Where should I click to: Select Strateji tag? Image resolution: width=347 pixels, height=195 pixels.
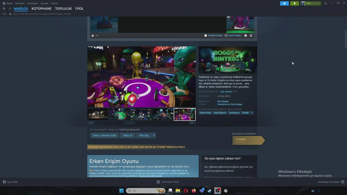[x=245, y=113]
